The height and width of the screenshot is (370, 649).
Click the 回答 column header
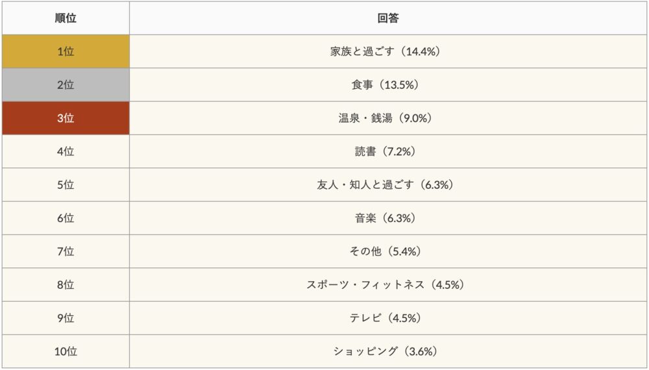(x=388, y=18)
